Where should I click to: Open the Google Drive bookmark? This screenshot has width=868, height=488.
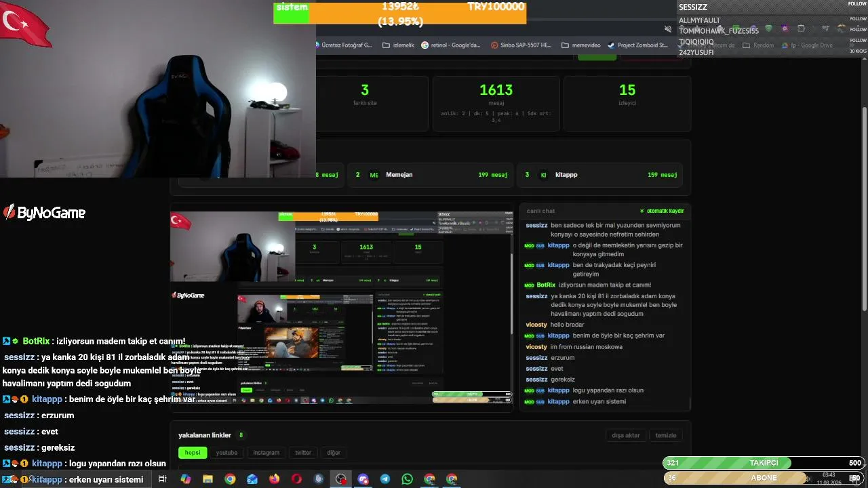point(807,45)
